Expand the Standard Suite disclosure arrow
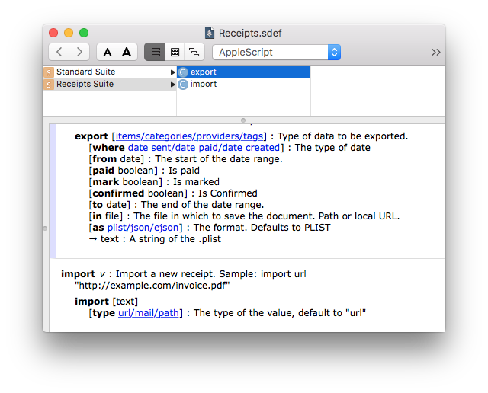The height and width of the screenshot is (393, 488). coord(173,72)
